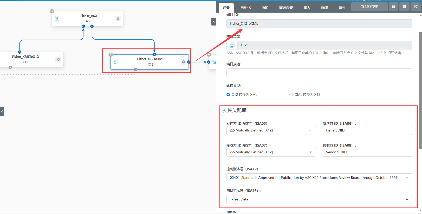Select XML 转换为 X12 radio option

[x=291, y=95]
